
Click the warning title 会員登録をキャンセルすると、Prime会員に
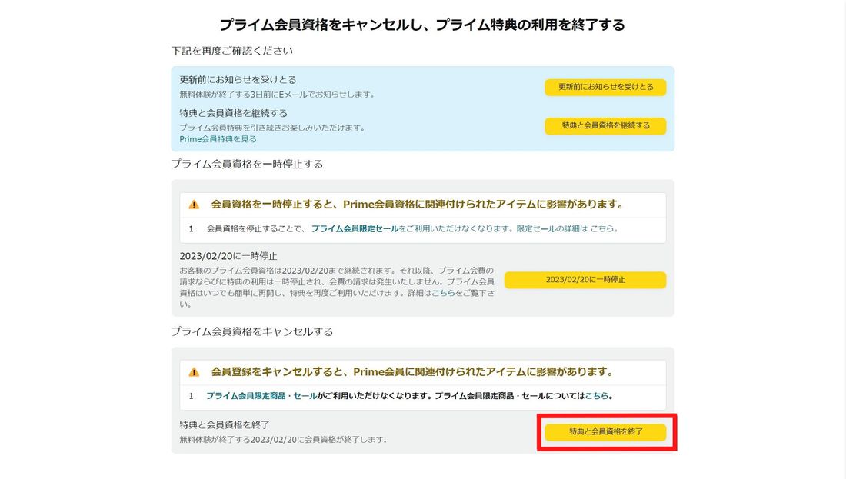pyautogui.click(x=413, y=371)
